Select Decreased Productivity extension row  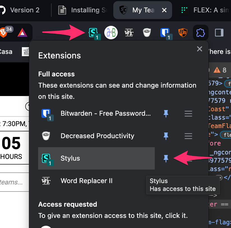[96, 136]
